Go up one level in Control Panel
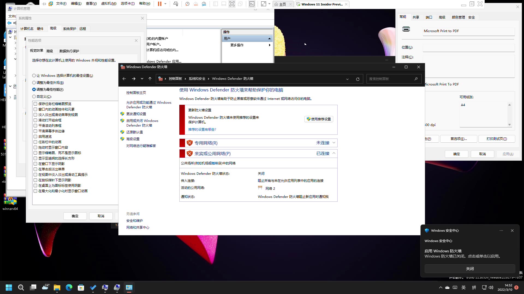The height and width of the screenshot is (294, 524). 150,79
